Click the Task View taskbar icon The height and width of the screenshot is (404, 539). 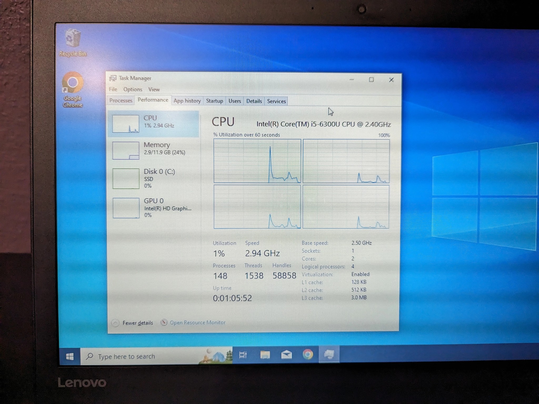pos(243,355)
